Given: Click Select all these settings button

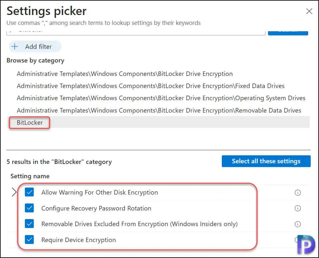Looking at the screenshot, I should (266, 161).
